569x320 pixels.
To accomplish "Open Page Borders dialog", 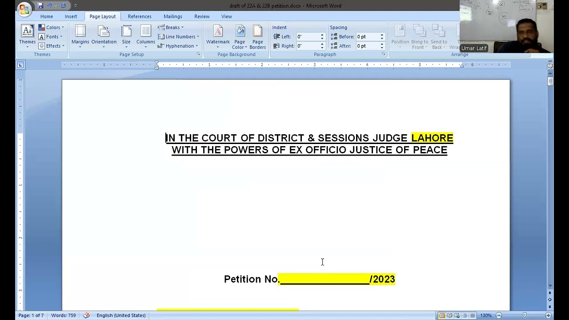I will click(257, 36).
